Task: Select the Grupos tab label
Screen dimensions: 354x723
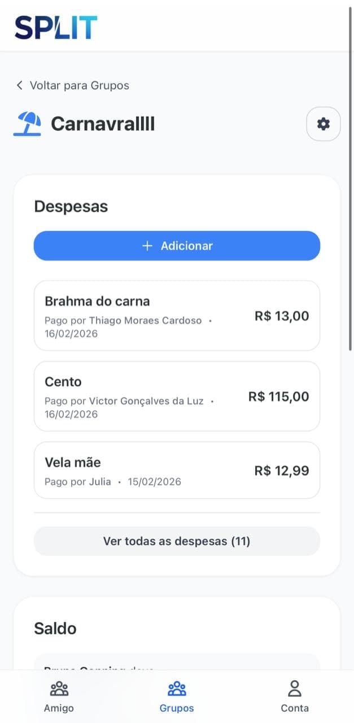Action: coord(177,708)
